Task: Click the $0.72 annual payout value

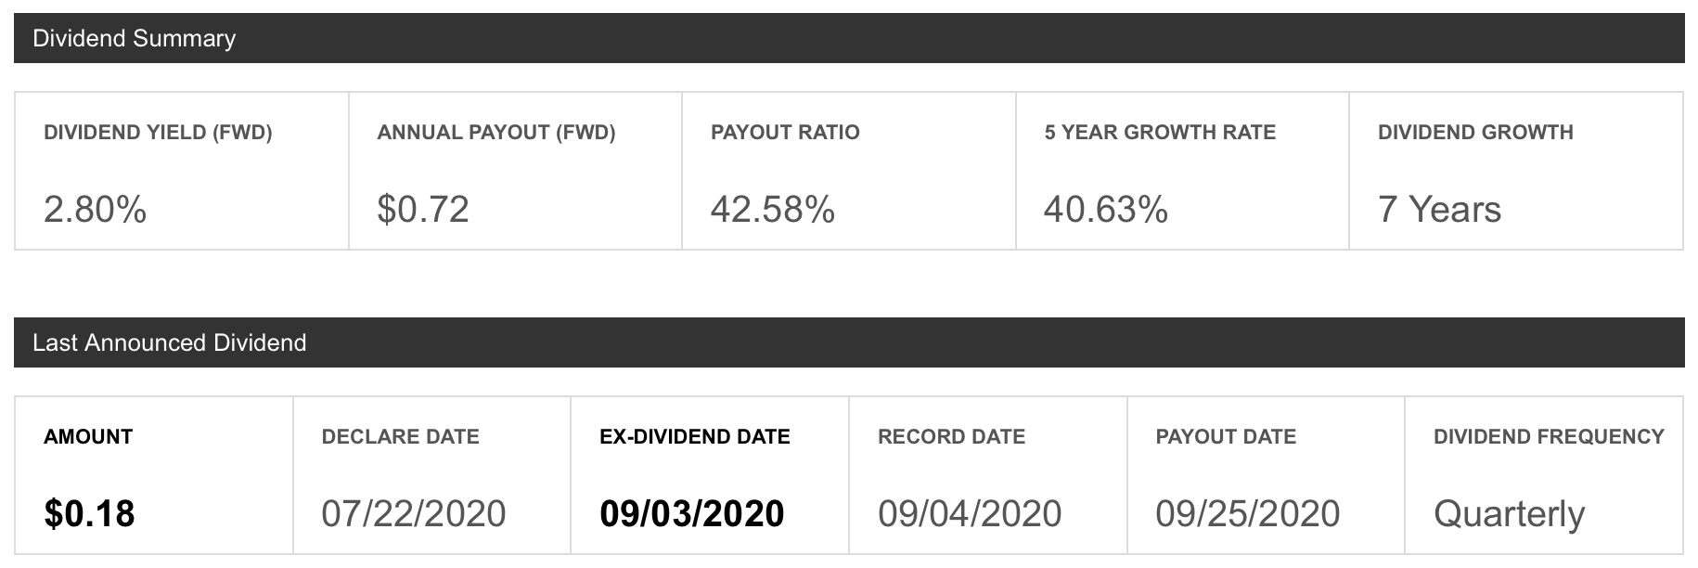Action: 423,210
